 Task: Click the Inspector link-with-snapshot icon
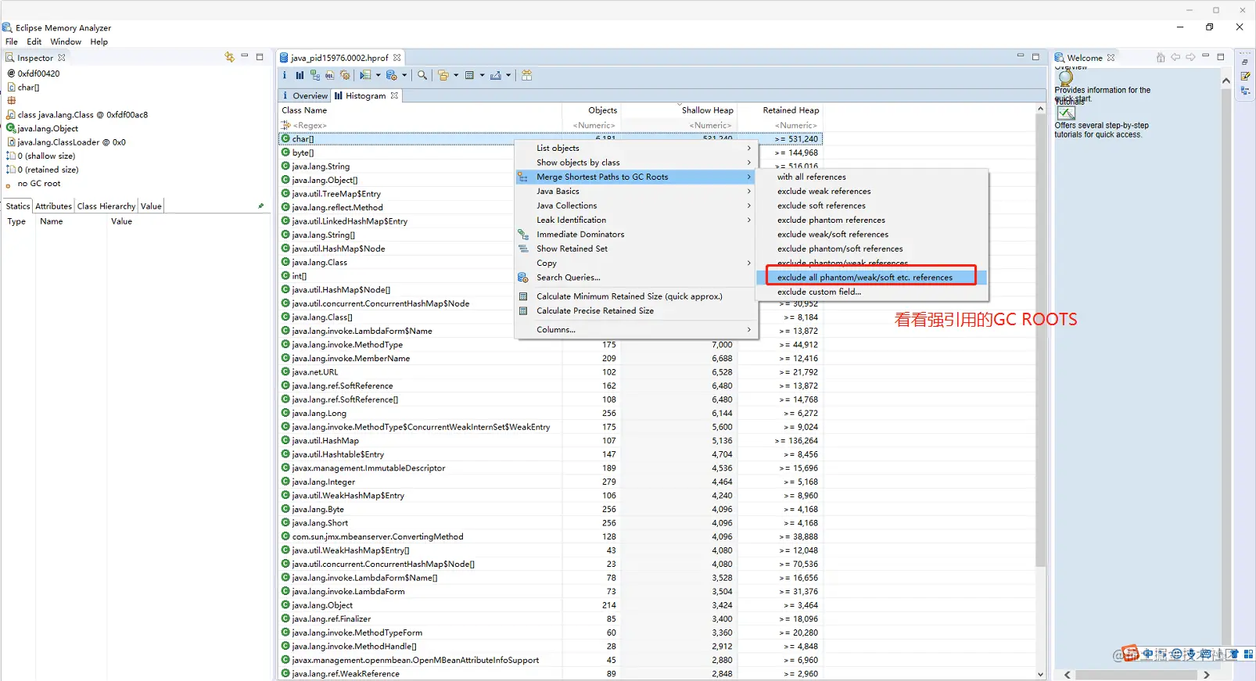pos(229,57)
